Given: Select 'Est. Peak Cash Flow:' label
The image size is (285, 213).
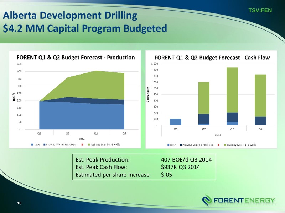Looking at the screenshot, I should [x=101, y=167].
